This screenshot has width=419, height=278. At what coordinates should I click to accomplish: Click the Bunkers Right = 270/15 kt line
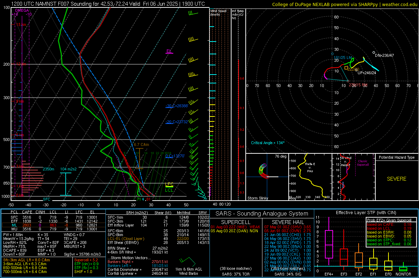pyautogui.click(x=138, y=262)
